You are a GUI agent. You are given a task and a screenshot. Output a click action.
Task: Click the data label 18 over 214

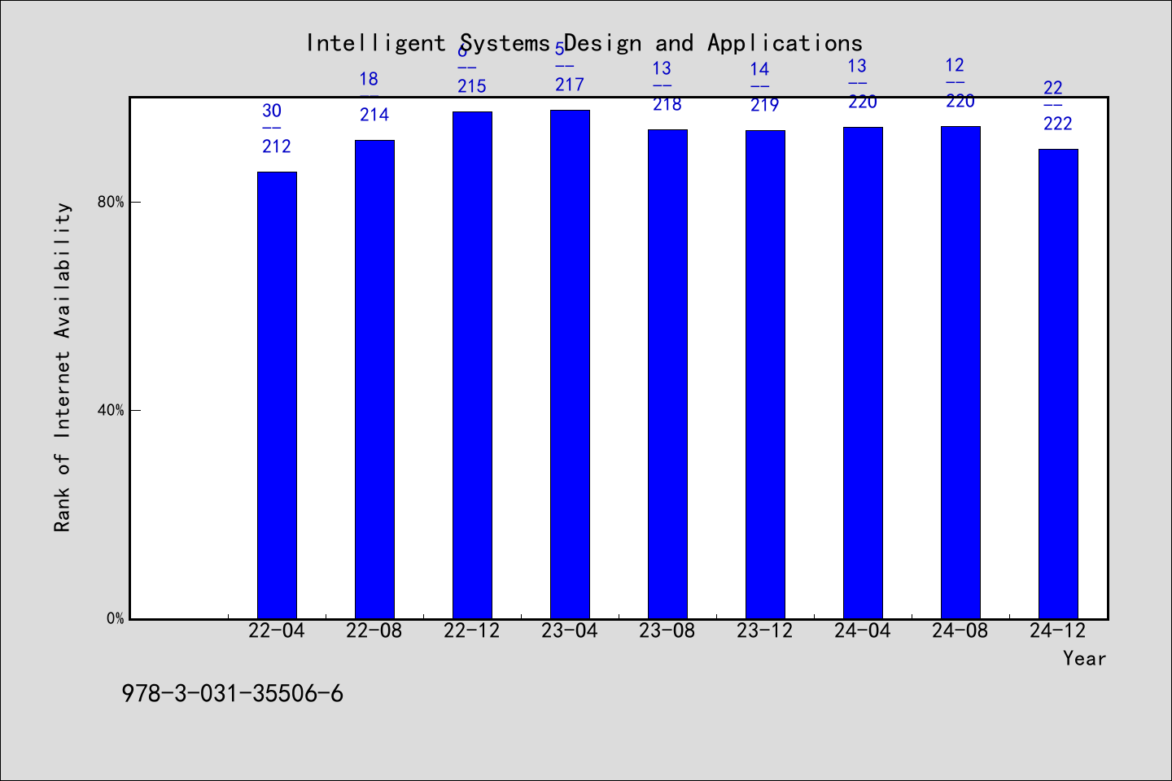tap(374, 97)
